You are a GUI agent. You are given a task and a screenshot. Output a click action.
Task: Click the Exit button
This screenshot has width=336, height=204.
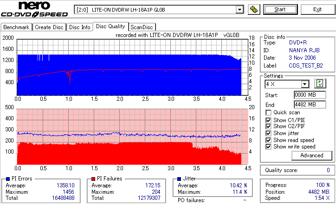317,10
